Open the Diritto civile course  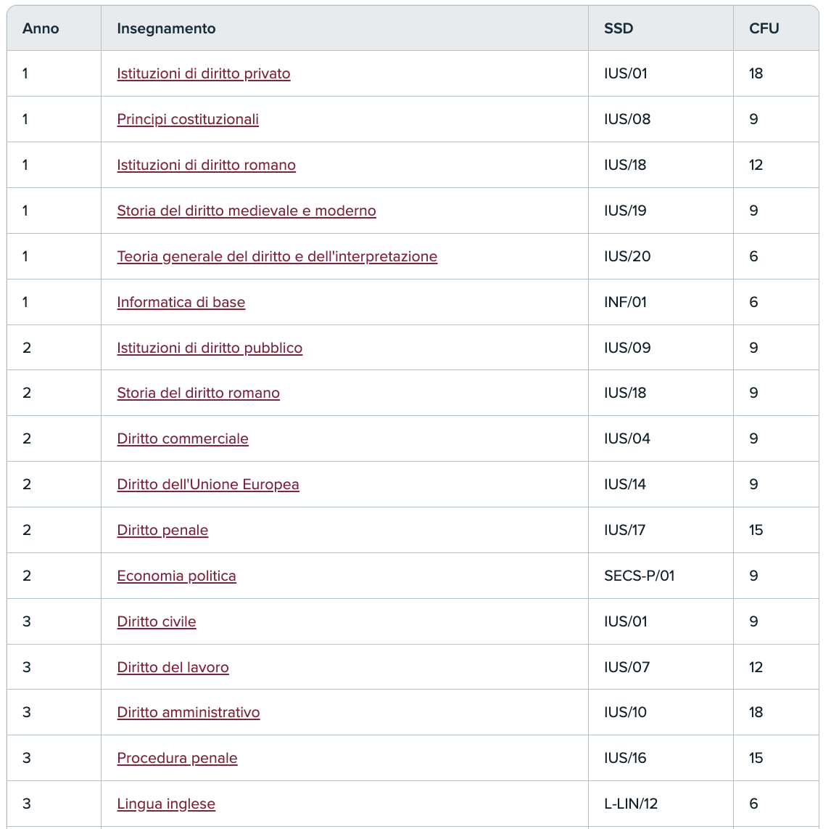[x=157, y=621]
